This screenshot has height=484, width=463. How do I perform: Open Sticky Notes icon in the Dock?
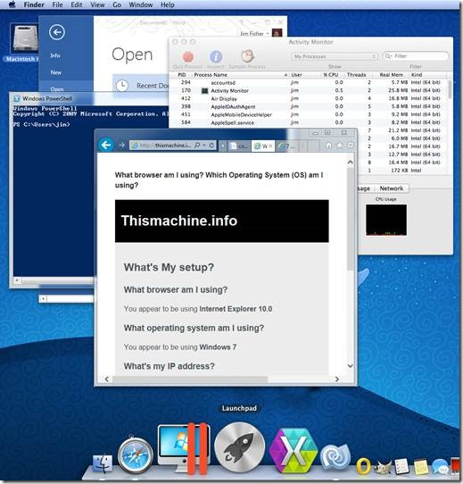pos(421,466)
